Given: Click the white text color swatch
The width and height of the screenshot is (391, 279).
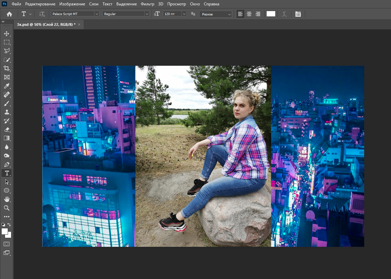Looking at the screenshot, I should pyautogui.click(x=271, y=14).
